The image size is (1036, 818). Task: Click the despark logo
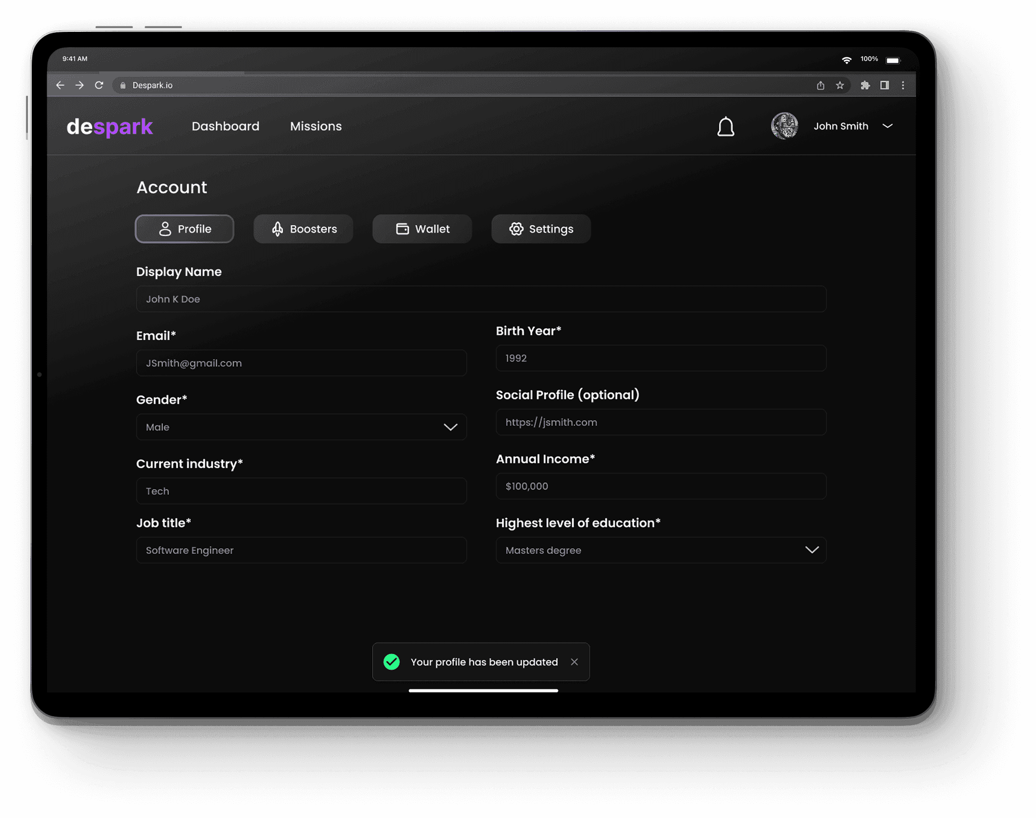110,127
